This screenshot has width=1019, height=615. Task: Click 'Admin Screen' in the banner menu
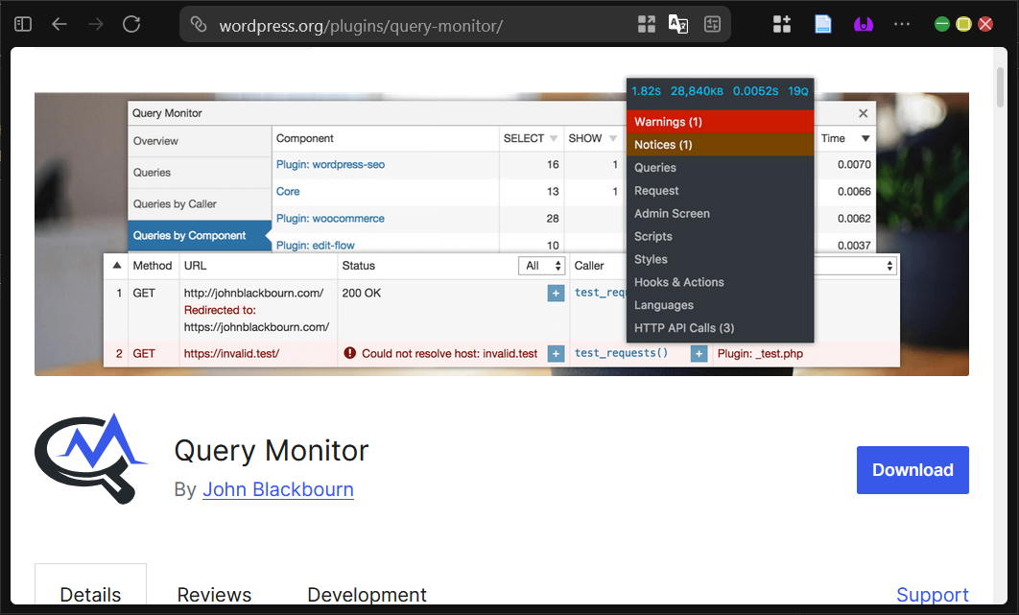pyautogui.click(x=672, y=213)
